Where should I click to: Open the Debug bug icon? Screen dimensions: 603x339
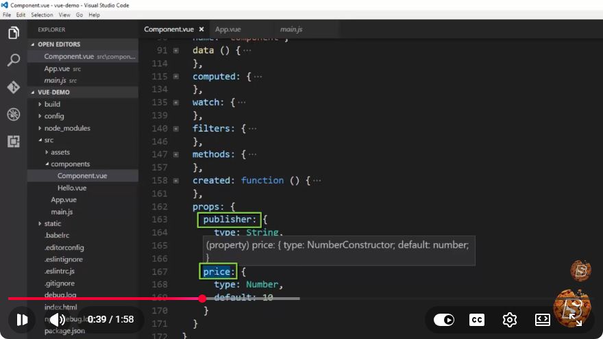tap(14, 114)
